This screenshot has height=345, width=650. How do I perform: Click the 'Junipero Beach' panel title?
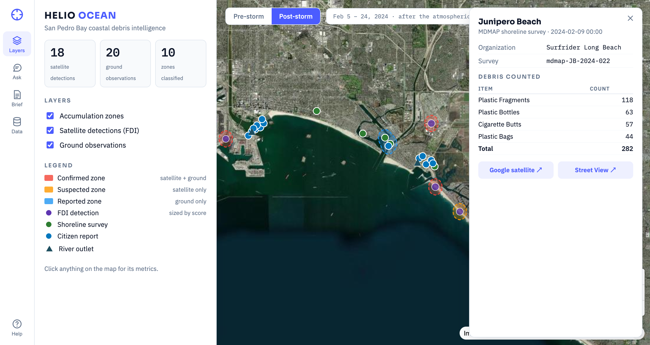[510, 21]
